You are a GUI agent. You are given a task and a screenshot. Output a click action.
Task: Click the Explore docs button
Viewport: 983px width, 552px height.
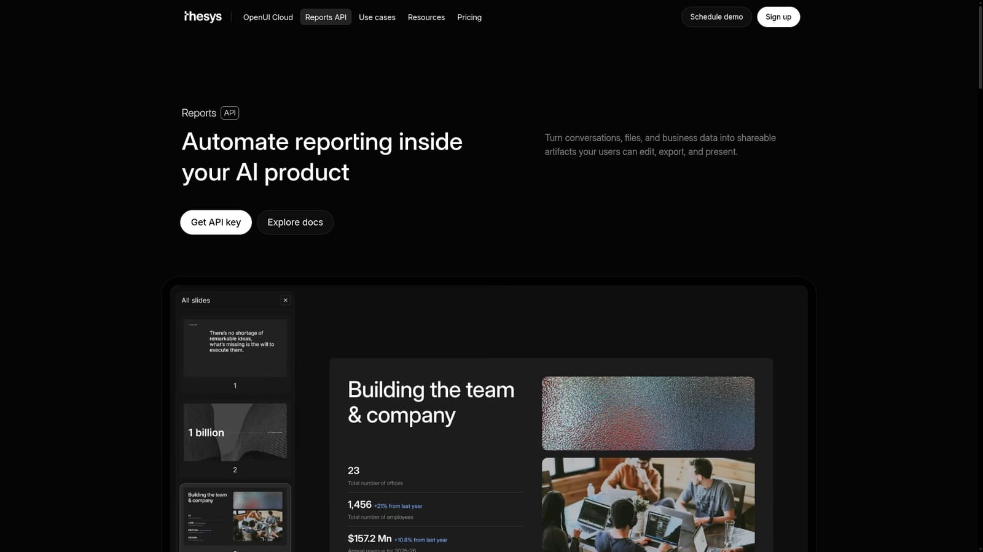(295, 222)
